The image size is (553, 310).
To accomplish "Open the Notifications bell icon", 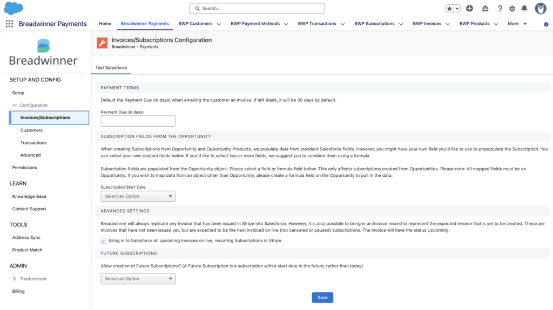I will coord(524,9).
